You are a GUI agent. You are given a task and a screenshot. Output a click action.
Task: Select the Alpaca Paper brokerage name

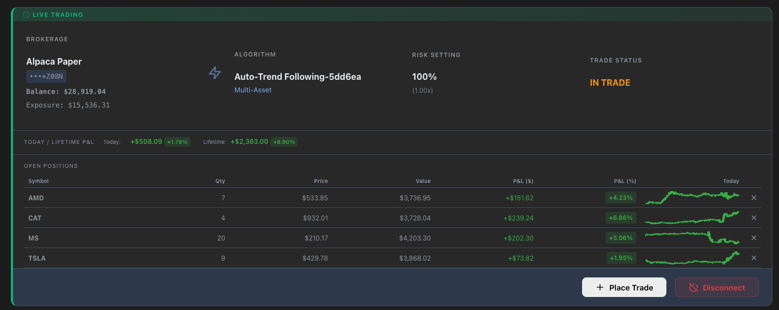tap(54, 61)
